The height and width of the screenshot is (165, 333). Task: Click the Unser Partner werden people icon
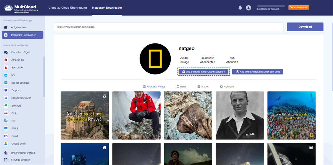[x=6, y=153]
